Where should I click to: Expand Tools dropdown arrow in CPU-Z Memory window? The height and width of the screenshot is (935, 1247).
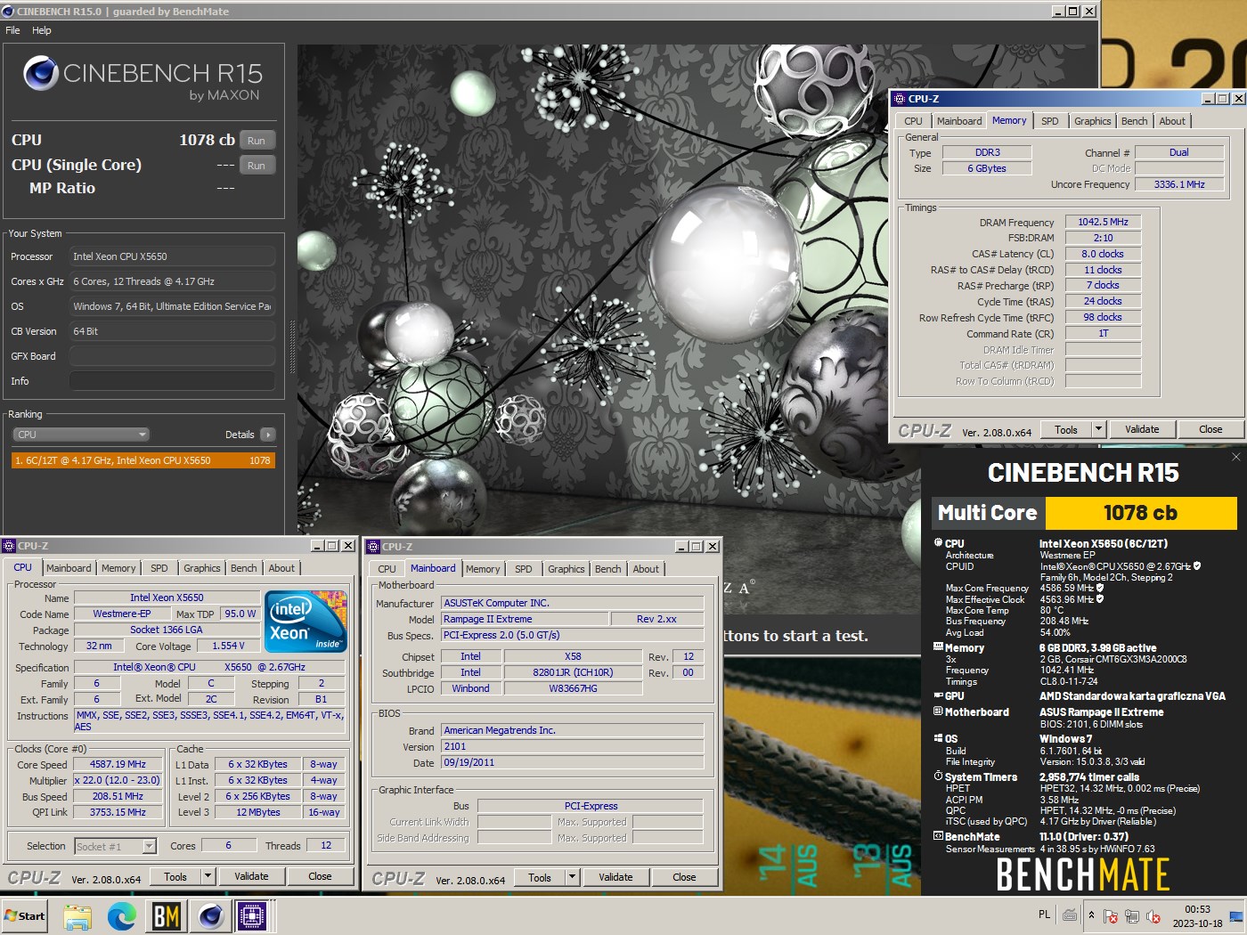[x=1098, y=429]
